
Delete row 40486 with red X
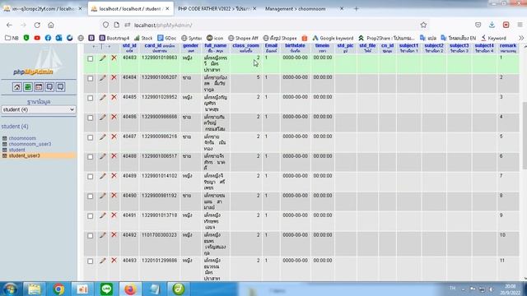[114, 117]
